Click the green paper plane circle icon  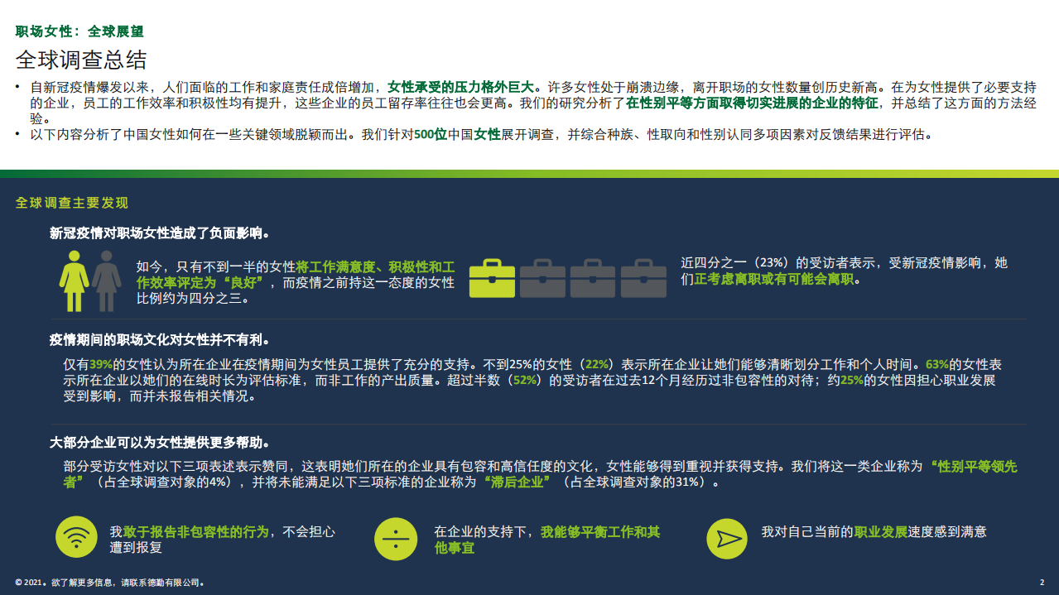[728, 537]
